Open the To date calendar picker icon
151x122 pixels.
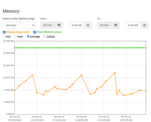pyautogui.click(x=116, y=25)
